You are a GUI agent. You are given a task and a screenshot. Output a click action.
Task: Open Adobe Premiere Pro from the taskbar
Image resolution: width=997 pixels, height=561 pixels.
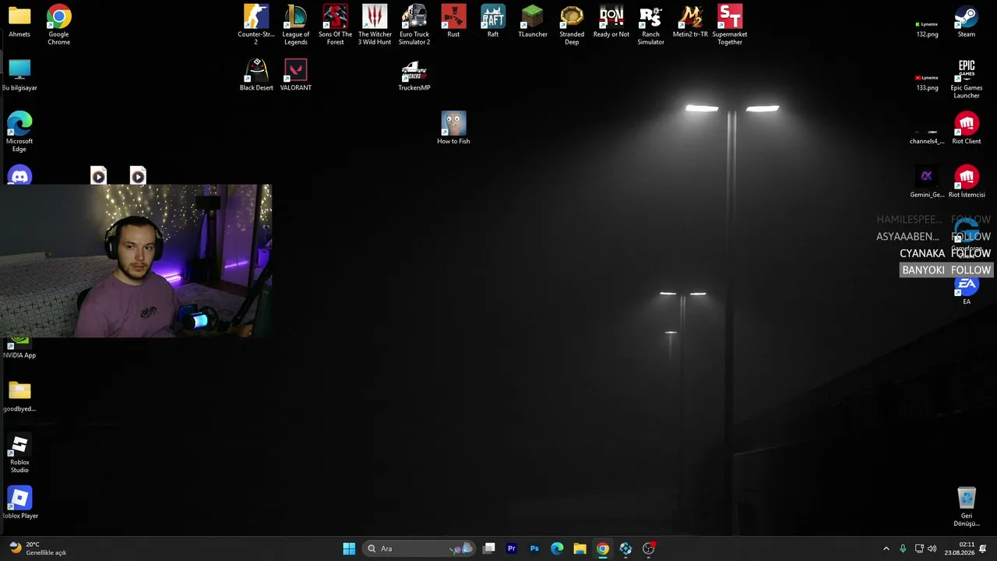click(x=512, y=549)
